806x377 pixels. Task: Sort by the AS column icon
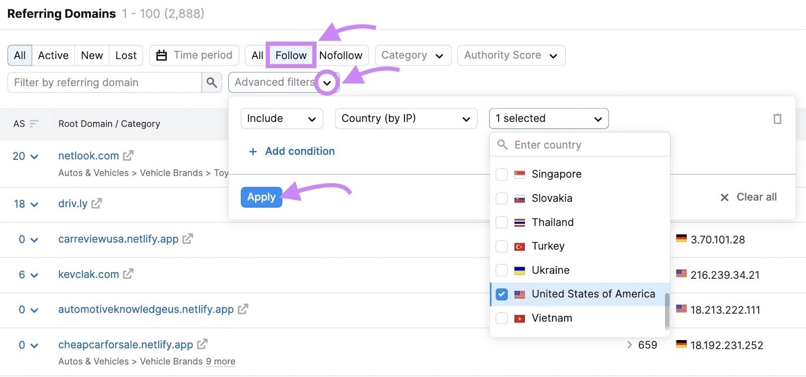click(x=33, y=123)
